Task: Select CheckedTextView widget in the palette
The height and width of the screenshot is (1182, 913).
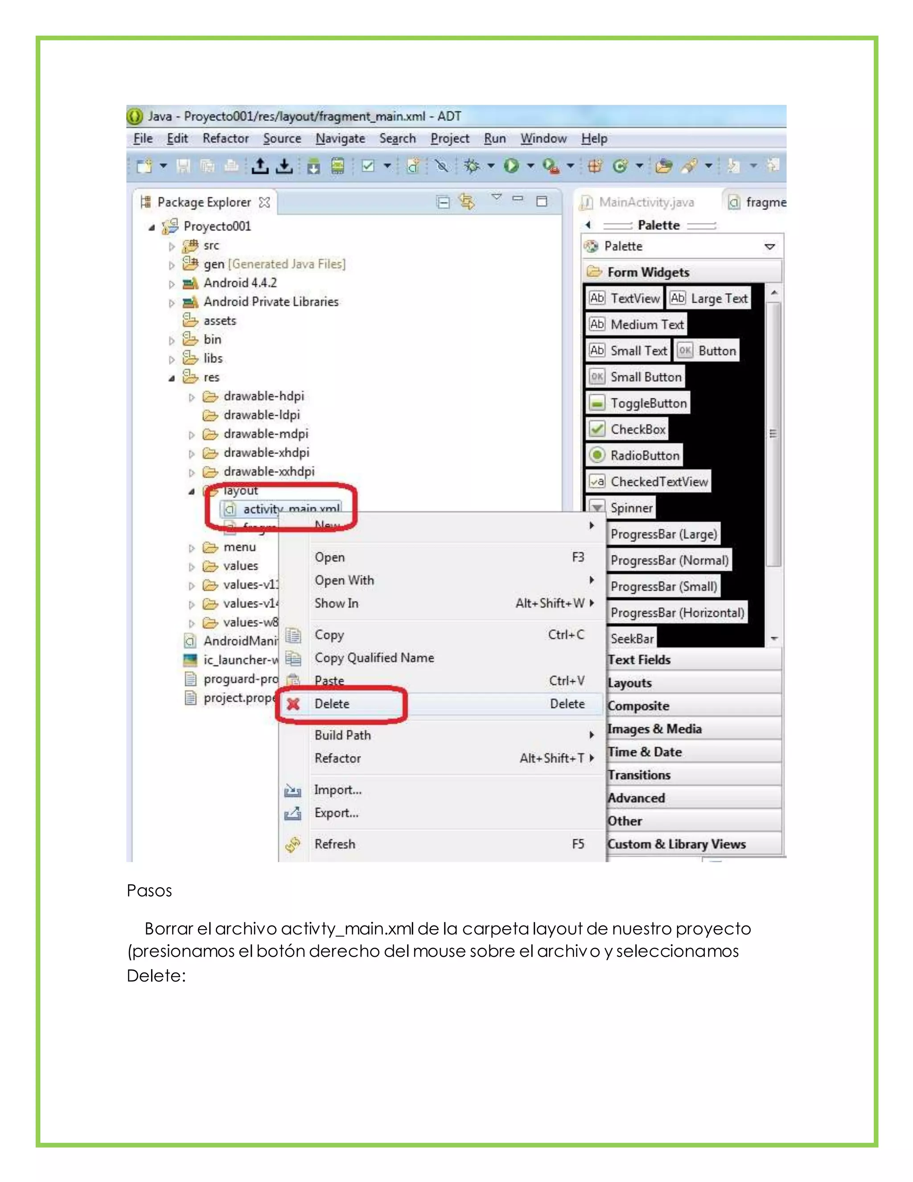Action: pyautogui.click(x=649, y=482)
